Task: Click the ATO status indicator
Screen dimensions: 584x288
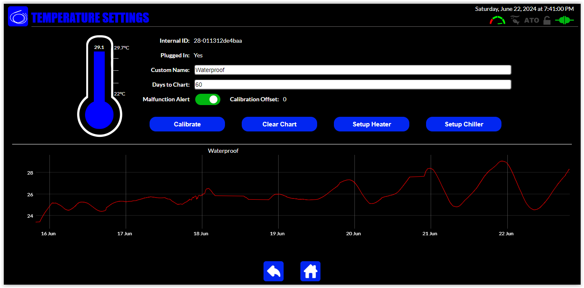Action: pyautogui.click(x=532, y=20)
